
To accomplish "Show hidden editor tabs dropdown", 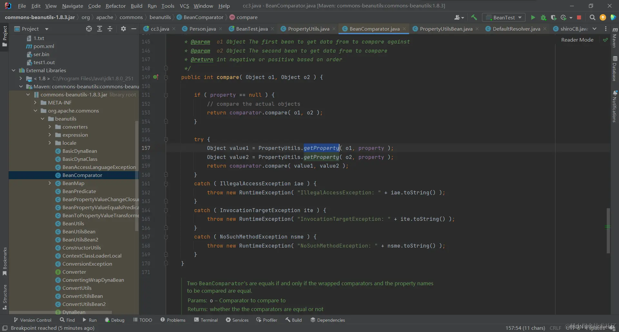I will click(595, 29).
